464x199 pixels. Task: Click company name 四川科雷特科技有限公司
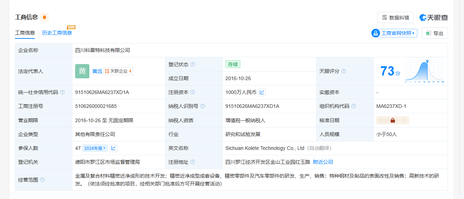coord(103,50)
